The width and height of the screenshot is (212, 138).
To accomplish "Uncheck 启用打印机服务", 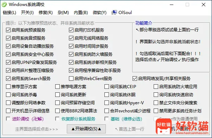I will (x=71, y=30).
